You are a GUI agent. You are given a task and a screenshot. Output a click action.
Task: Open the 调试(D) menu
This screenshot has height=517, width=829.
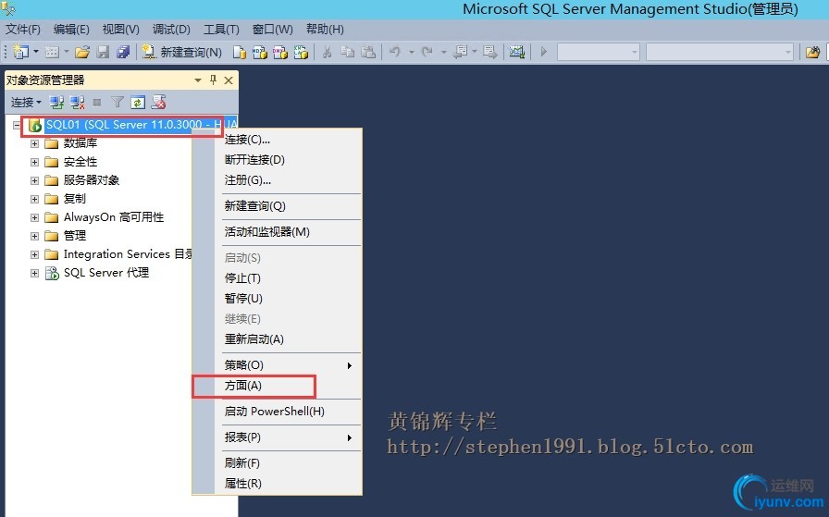[x=171, y=29]
